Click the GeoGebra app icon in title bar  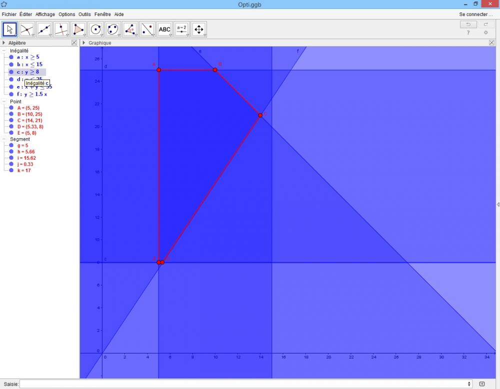click(4, 4)
